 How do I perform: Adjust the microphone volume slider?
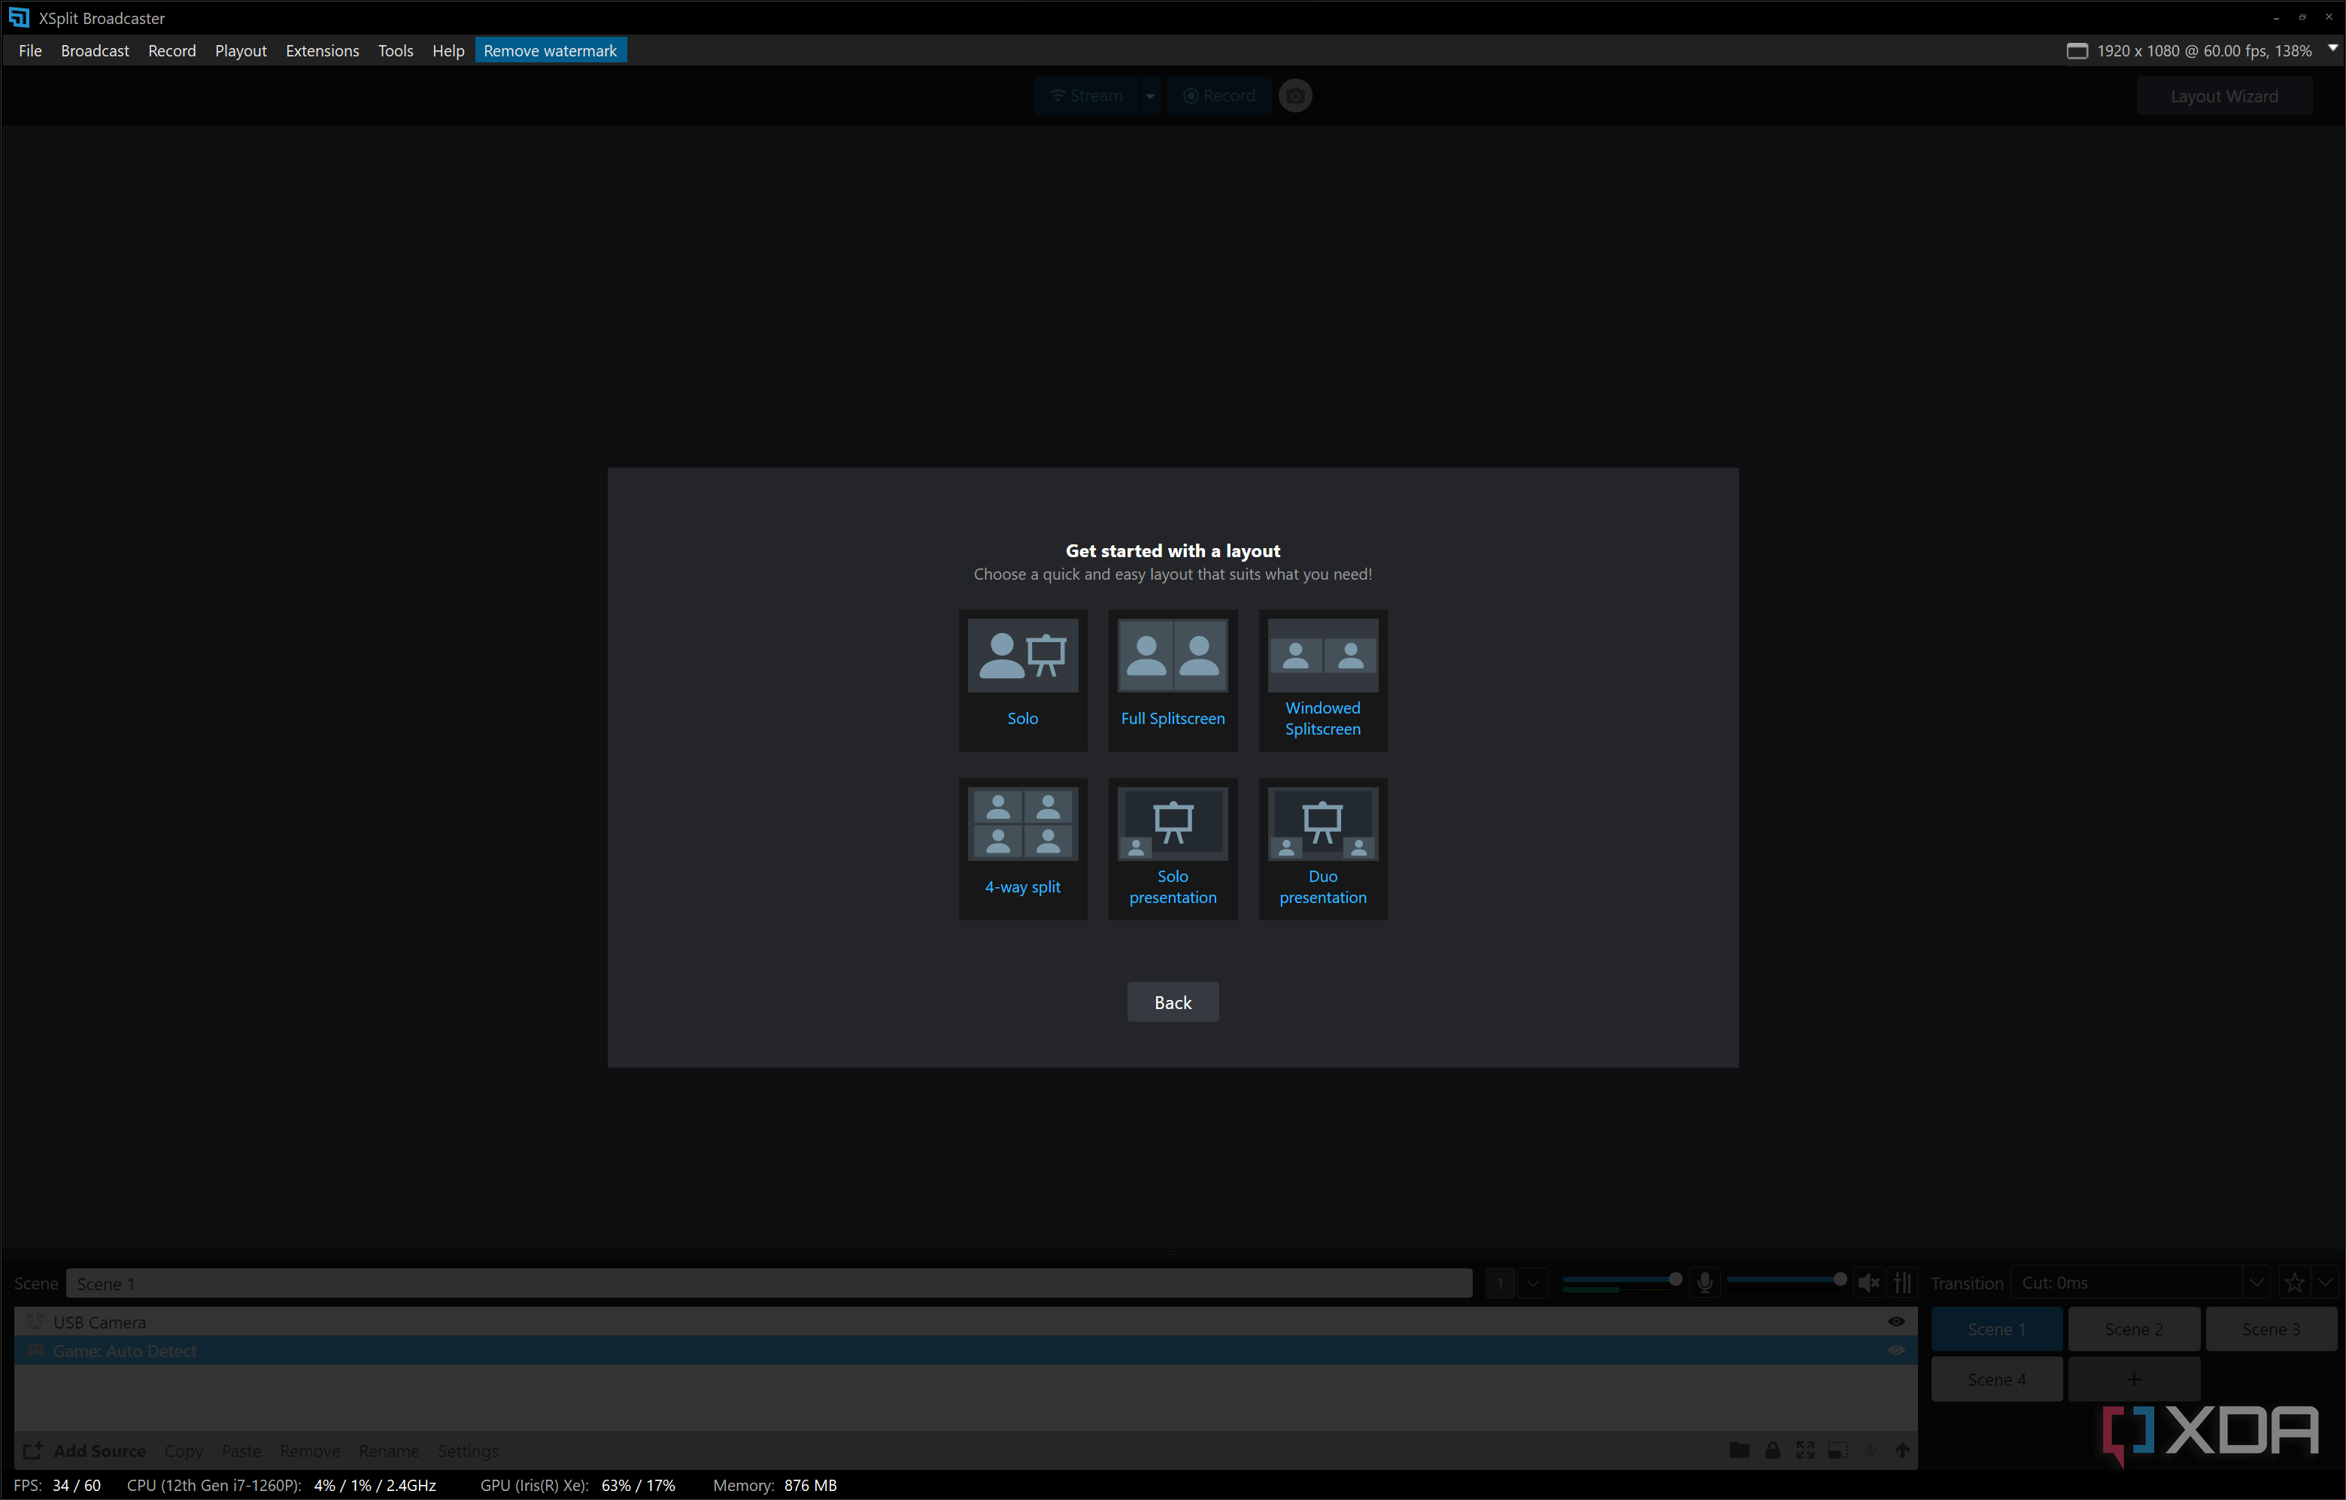pyautogui.click(x=1622, y=1280)
